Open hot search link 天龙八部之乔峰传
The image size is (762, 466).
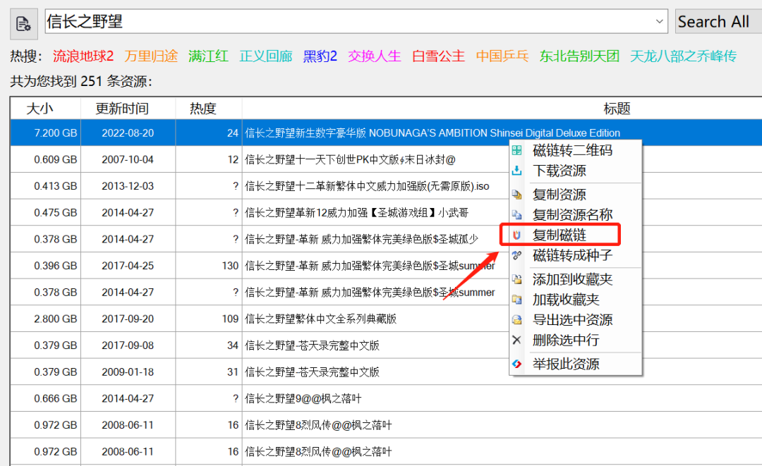[x=683, y=56]
